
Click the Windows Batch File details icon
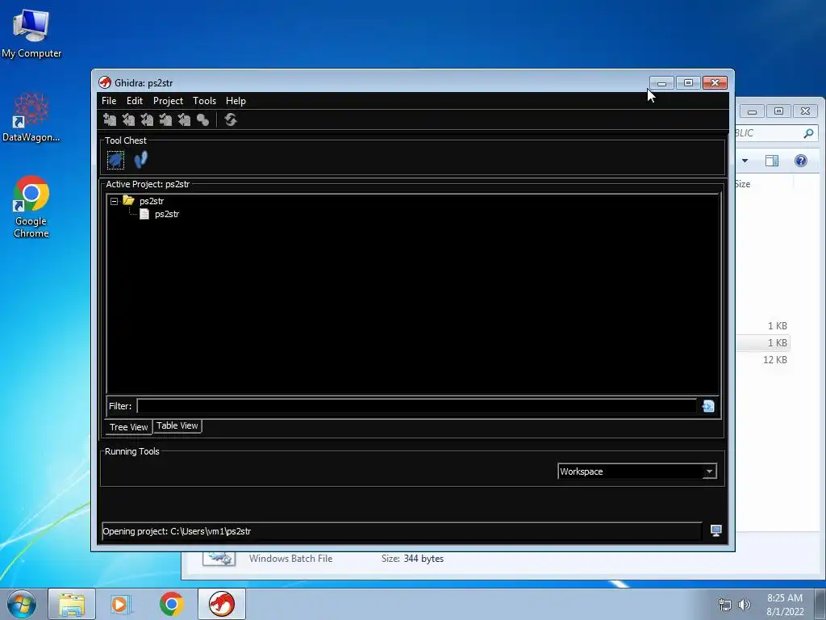point(219,559)
